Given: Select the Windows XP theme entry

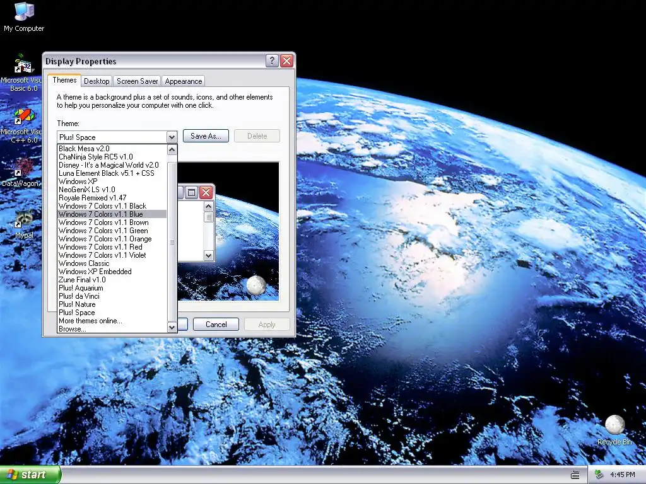Looking at the screenshot, I should point(112,181).
